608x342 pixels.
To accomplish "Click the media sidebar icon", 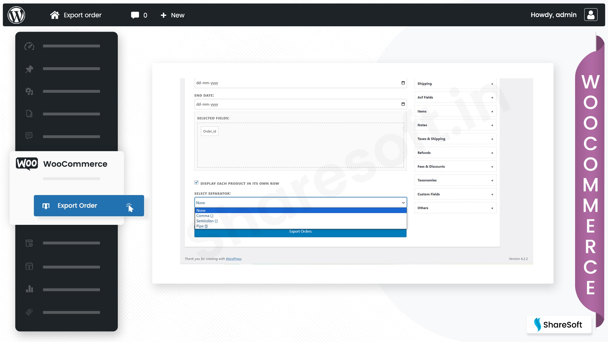I will pos(29,92).
